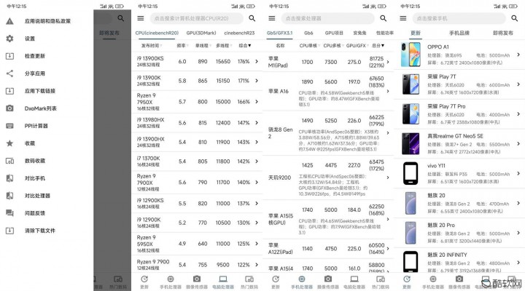
Task: Tap search magnifier on phone list screen
Action: click(x=515, y=18)
